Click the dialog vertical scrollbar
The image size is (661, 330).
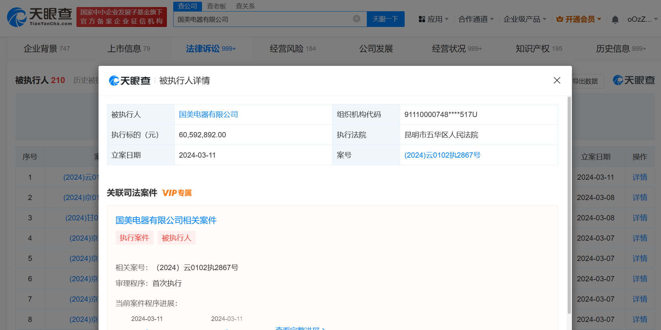(x=569, y=205)
